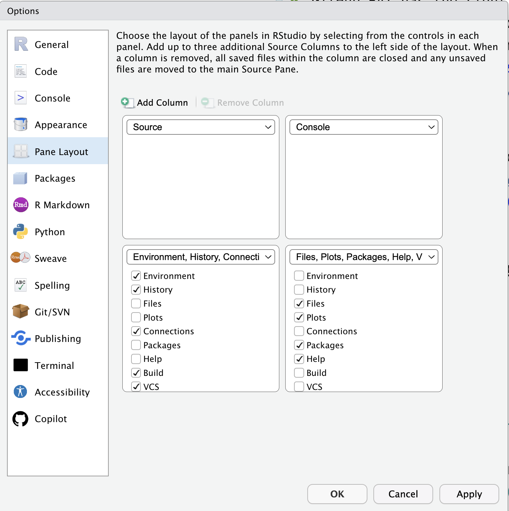The image size is (509, 511).
Task: Open the Files, Plots, Packages dropdown
Action: click(x=364, y=257)
